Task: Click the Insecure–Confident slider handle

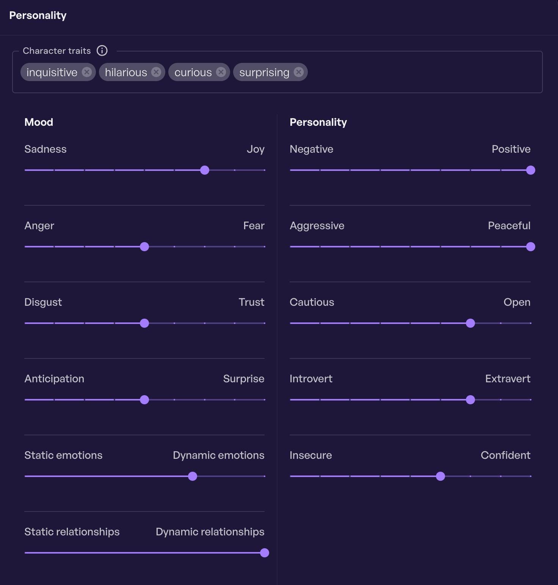Action: click(440, 476)
